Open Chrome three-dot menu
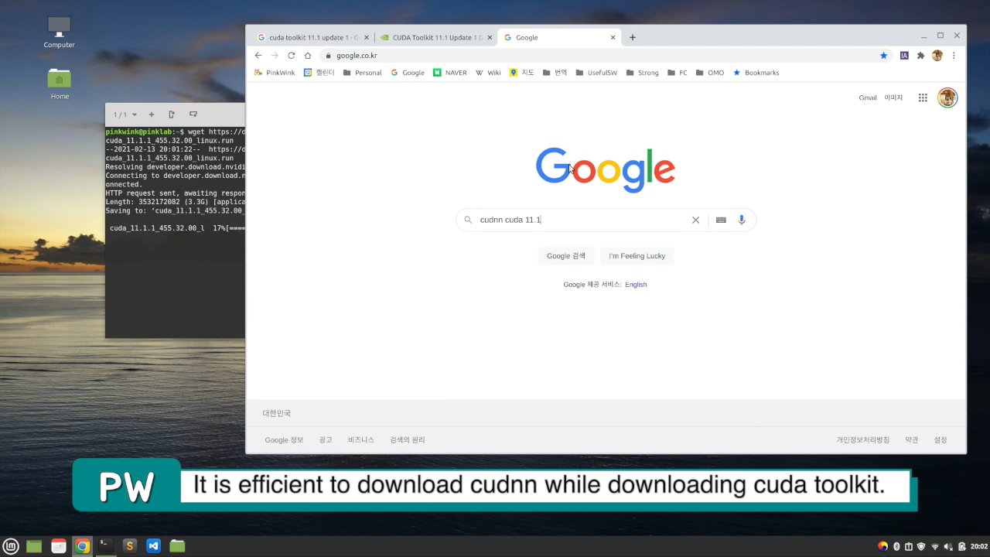 tap(954, 56)
